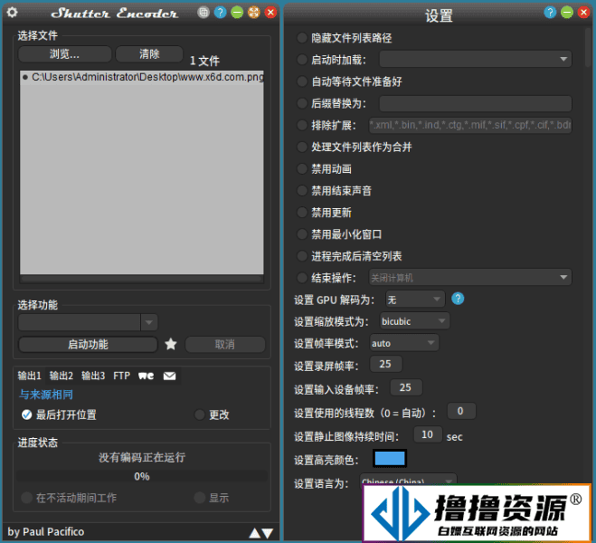596x543 pixels.
Task: Enable 后缀替换为 option
Action: 302,103
